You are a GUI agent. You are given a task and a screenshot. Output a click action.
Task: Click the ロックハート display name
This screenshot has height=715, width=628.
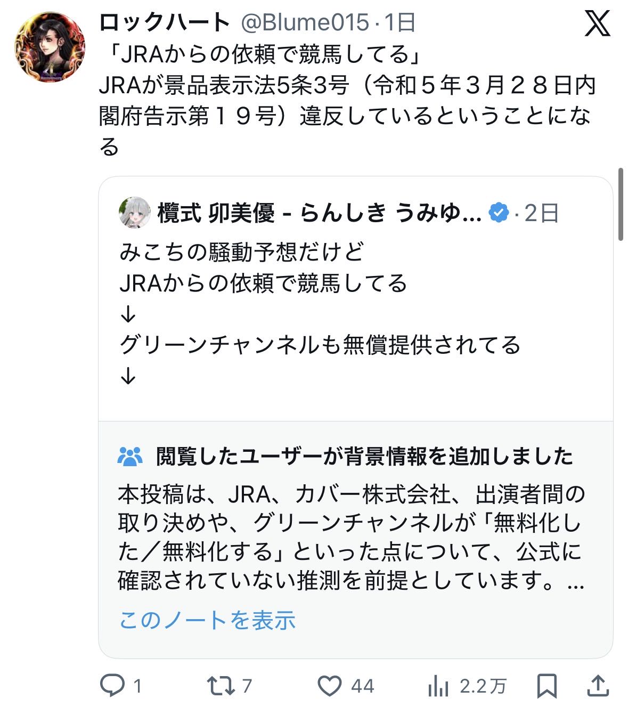tap(165, 22)
